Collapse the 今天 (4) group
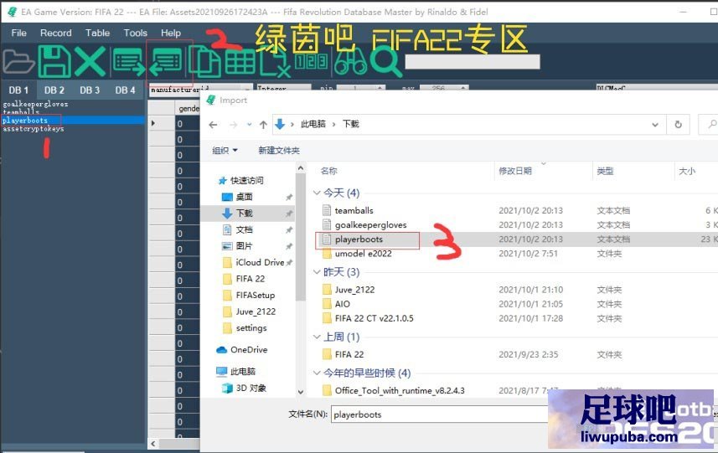 (317, 193)
